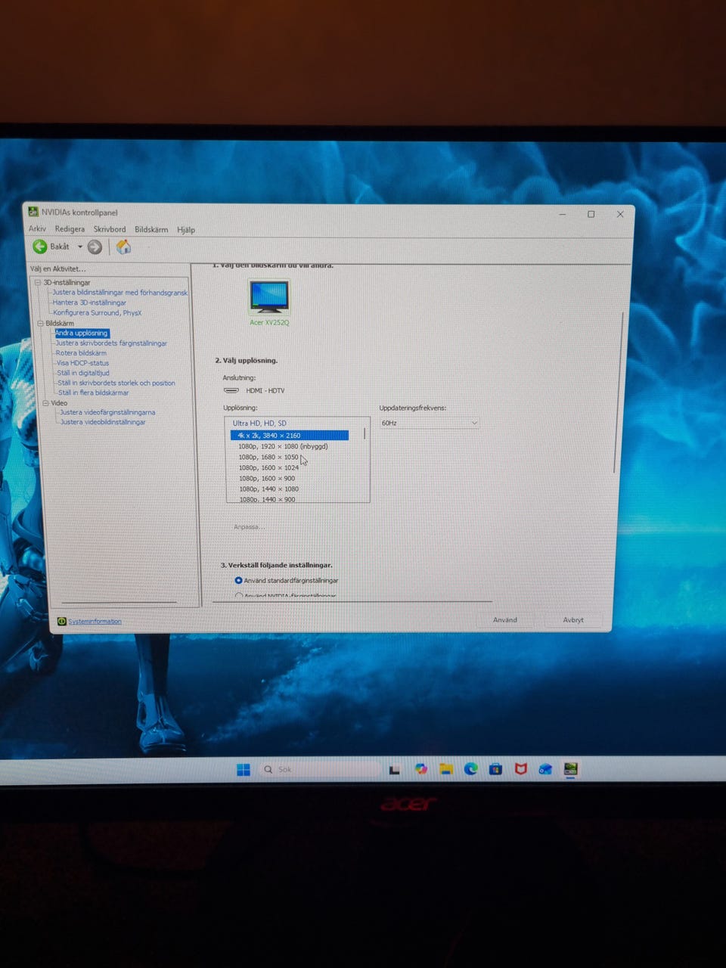Collapse the 3D-inställningar tree node
The width and height of the screenshot is (726, 968).
click(37, 283)
